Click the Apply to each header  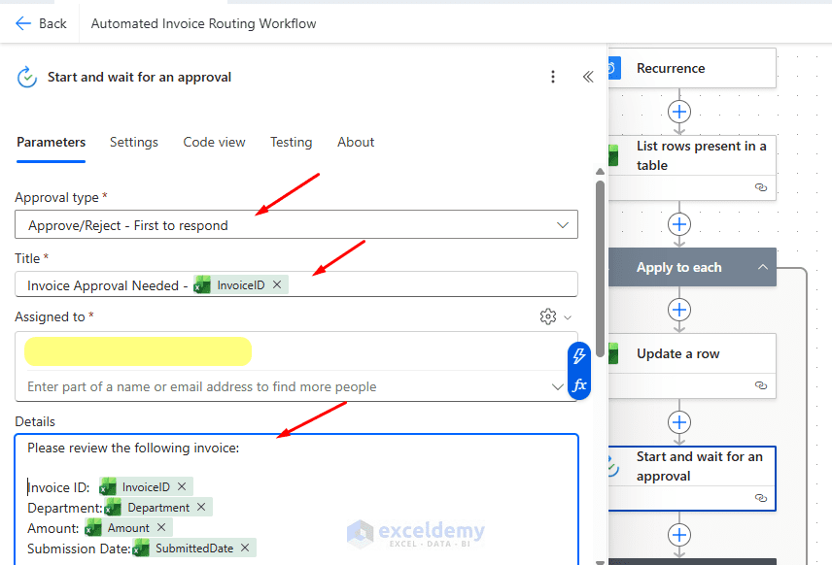[x=692, y=267]
